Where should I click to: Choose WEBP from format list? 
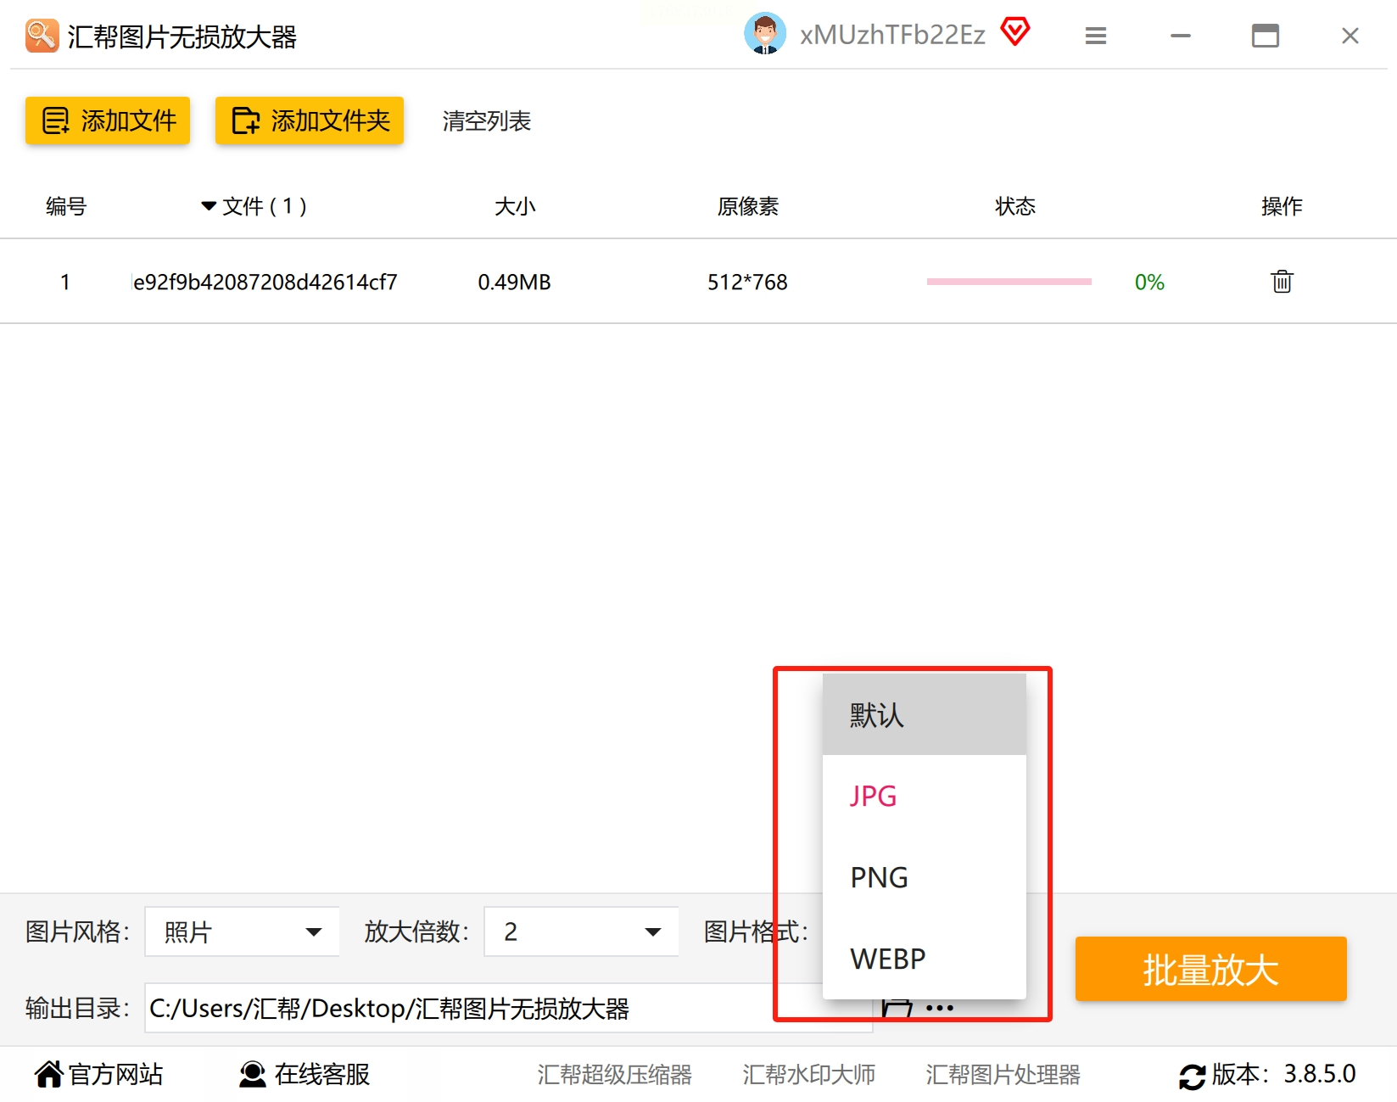pyautogui.click(x=925, y=959)
